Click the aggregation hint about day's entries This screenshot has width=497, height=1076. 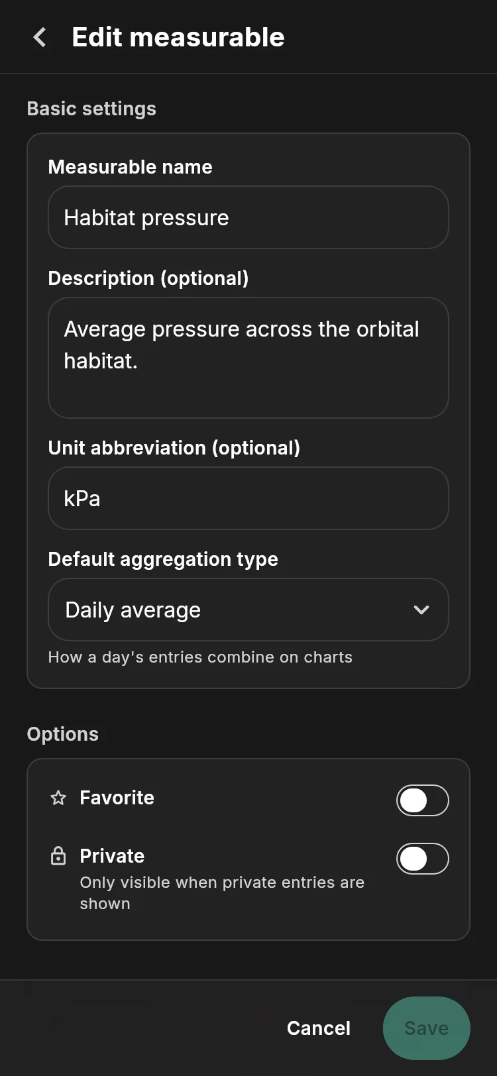pos(200,657)
